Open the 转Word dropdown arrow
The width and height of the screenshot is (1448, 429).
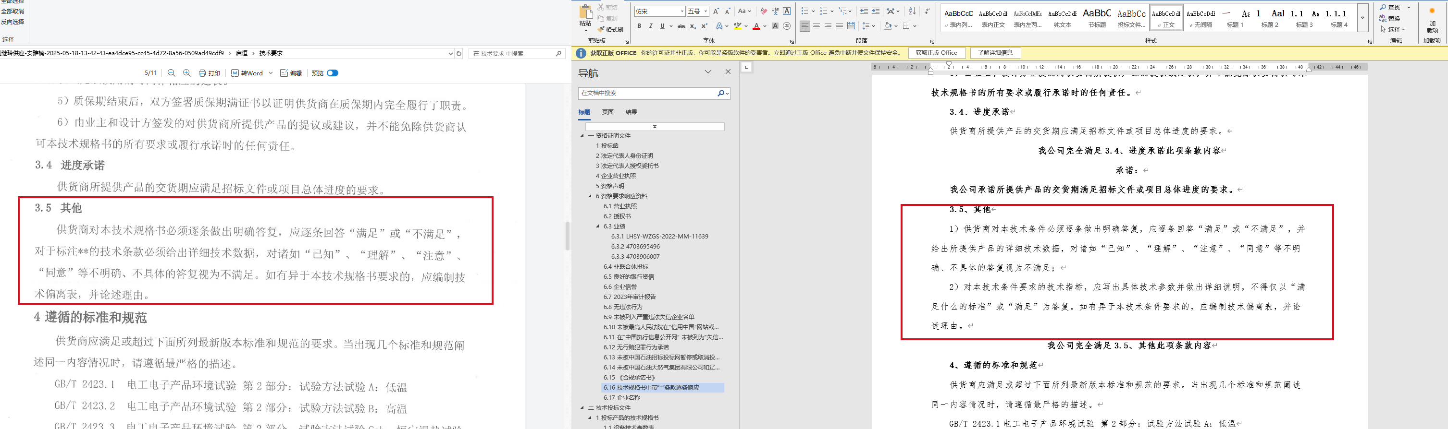(271, 73)
